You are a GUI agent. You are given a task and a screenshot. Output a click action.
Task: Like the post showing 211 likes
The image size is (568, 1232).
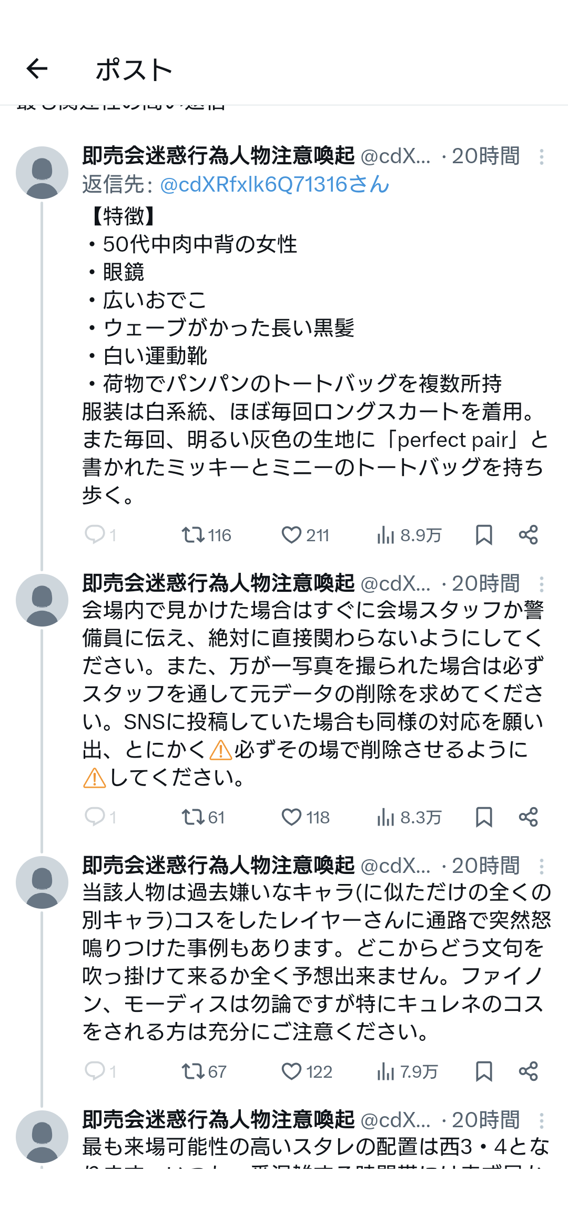tap(291, 535)
